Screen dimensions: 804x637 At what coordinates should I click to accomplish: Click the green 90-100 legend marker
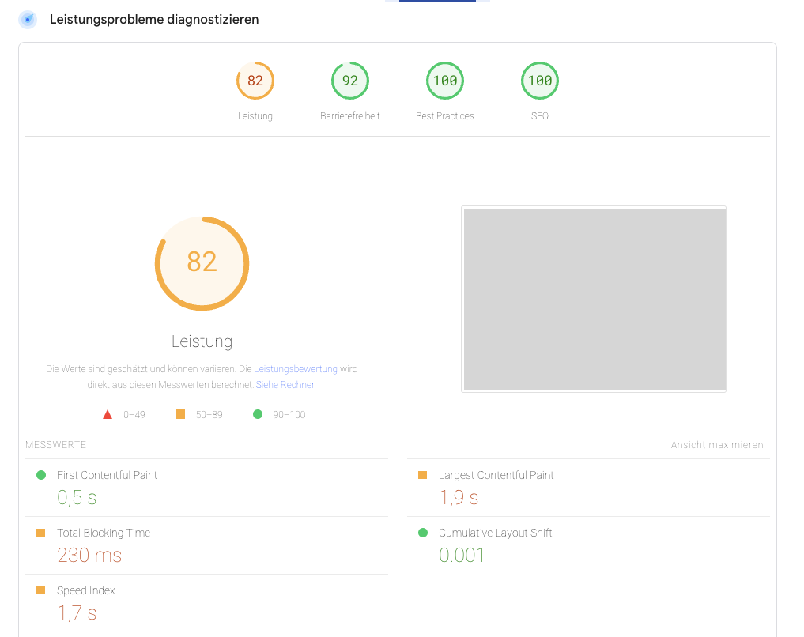coord(256,413)
